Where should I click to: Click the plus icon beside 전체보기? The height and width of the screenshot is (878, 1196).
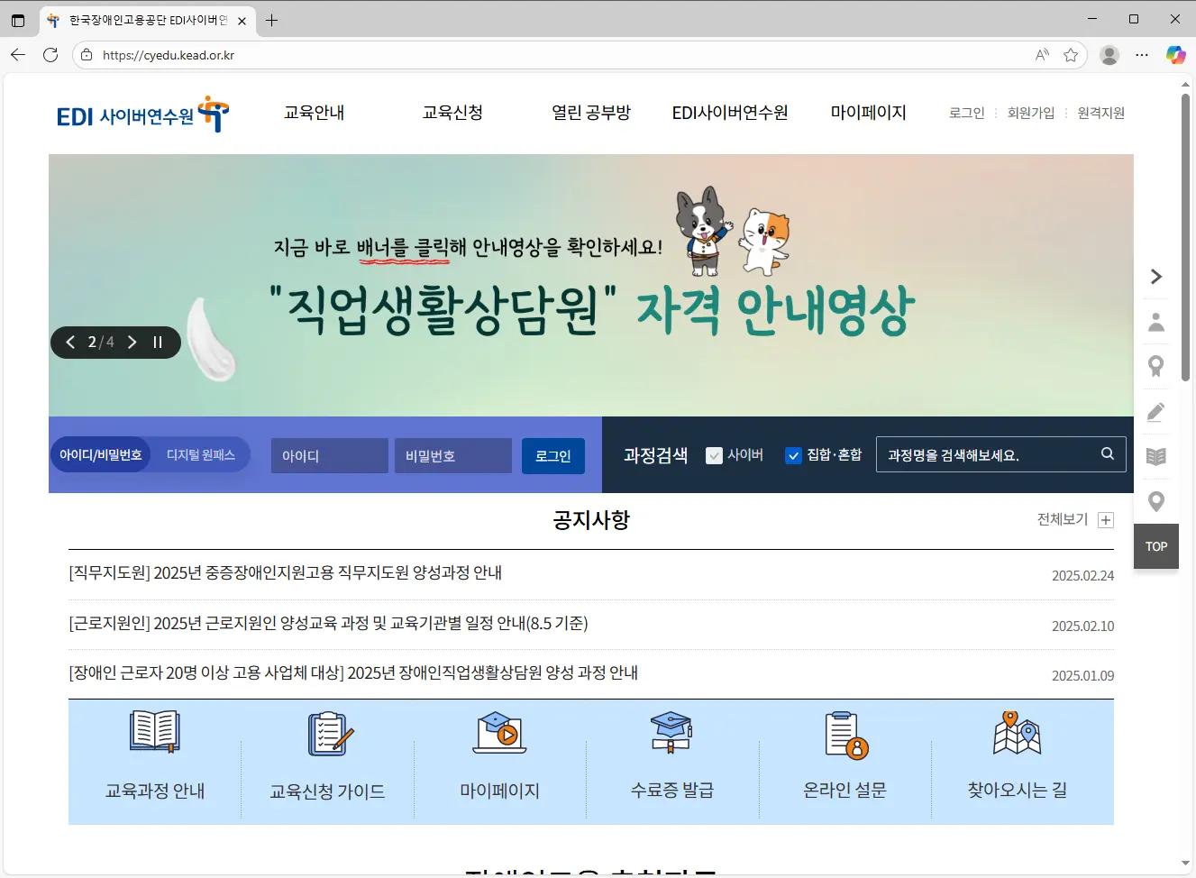[x=1106, y=520]
